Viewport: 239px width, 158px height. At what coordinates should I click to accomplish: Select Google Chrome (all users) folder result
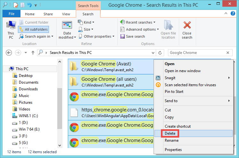click(x=111, y=82)
